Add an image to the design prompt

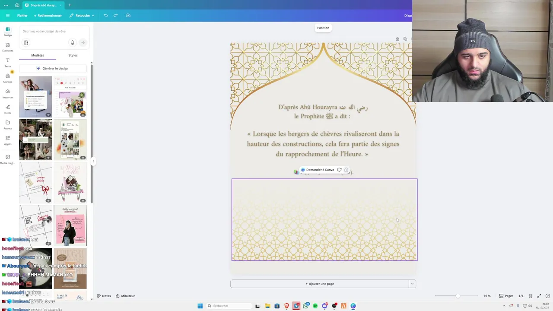26,43
